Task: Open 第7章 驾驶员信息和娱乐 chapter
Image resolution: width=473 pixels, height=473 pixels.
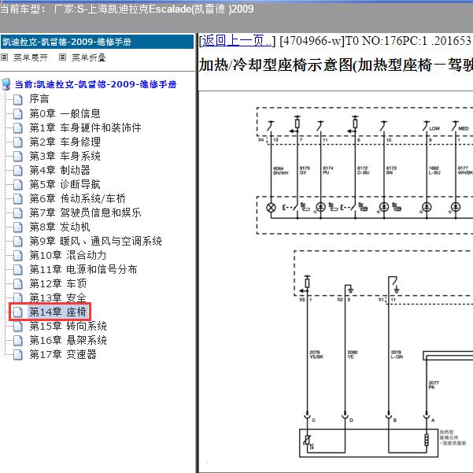Action: tap(85, 213)
